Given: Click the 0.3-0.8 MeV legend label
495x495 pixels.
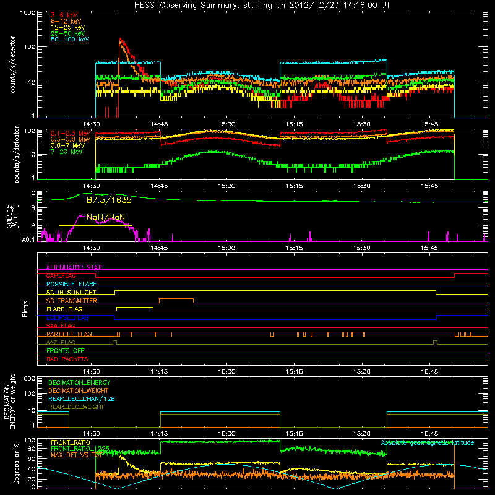Looking at the screenshot, I should coord(71,139).
